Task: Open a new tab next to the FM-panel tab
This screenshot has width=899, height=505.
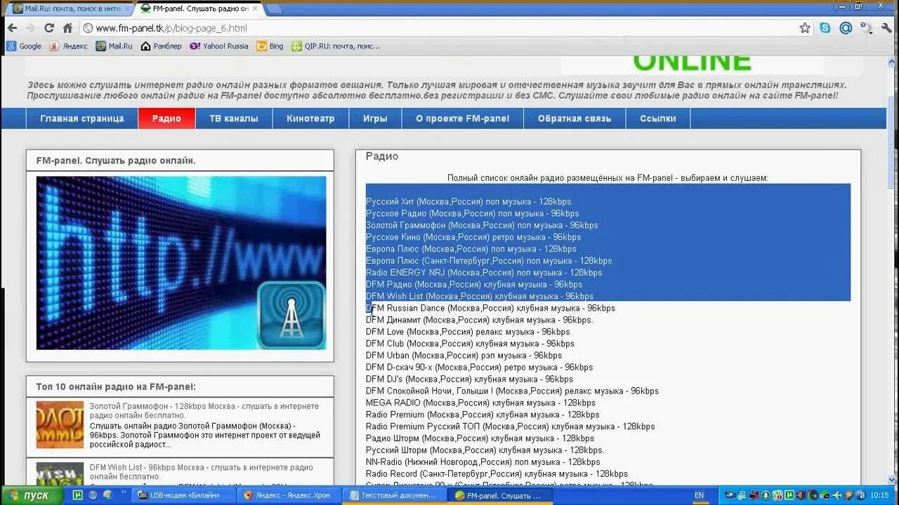Action: pyautogui.click(x=275, y=8)
